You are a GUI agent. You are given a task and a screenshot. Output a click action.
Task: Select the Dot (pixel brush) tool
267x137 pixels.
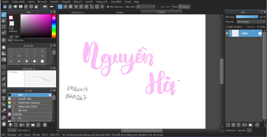pyautogui.click(x=4, y=33)
